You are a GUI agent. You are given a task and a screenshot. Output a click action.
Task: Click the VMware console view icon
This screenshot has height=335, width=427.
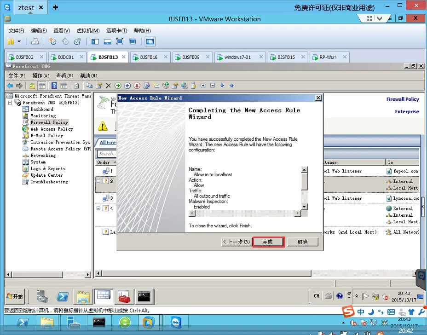tap(150, 41)
